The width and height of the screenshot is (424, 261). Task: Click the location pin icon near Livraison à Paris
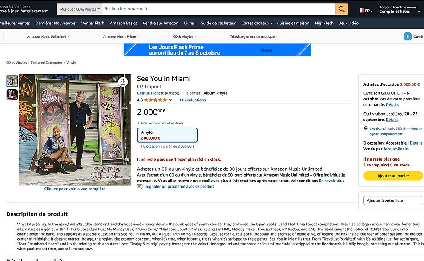[366, 128]
